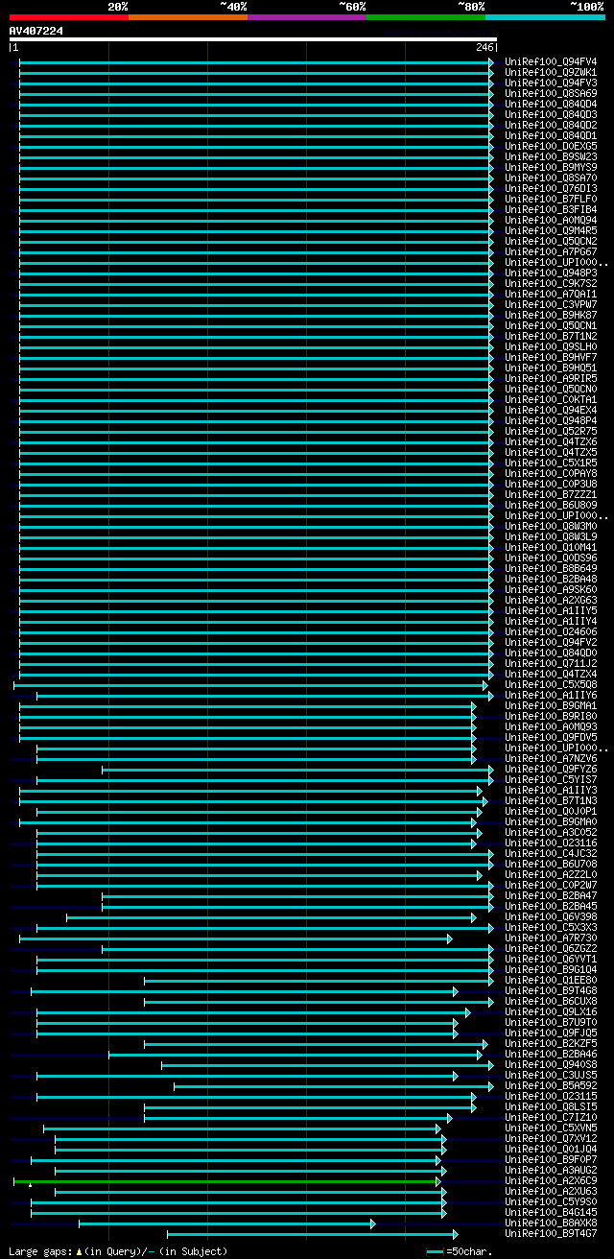Select the UniRef100_Q7XV12 label
The height and width of the screenshot is (1259, 614).
[x=551, y=1139]
